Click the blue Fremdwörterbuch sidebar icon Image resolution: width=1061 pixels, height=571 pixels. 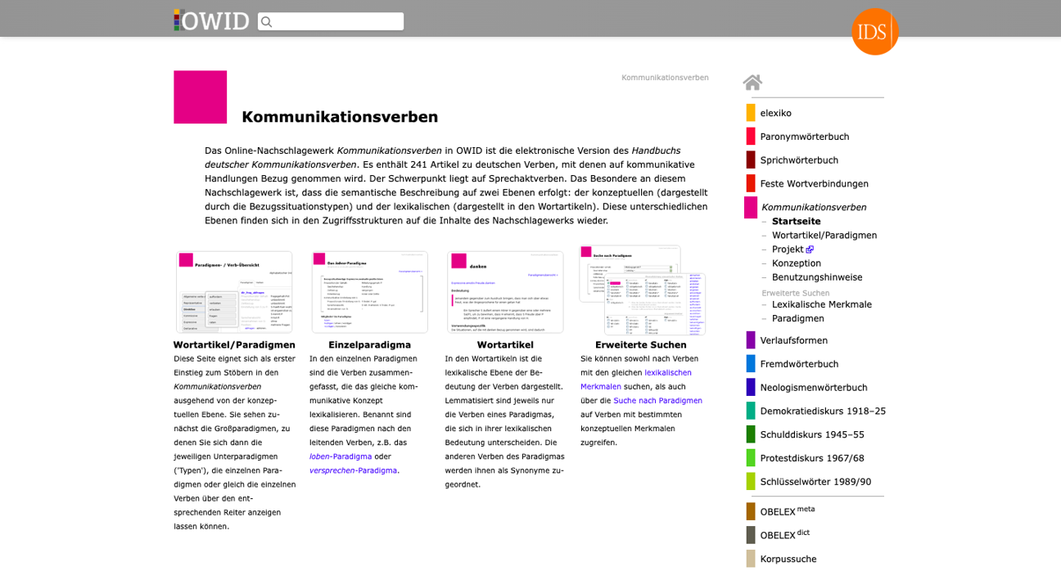750,363
